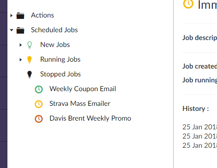The height and width of the screenshot is (168, 217).
Task: Expand the Running Jobs node arrow
Action: tap(21, 60)
